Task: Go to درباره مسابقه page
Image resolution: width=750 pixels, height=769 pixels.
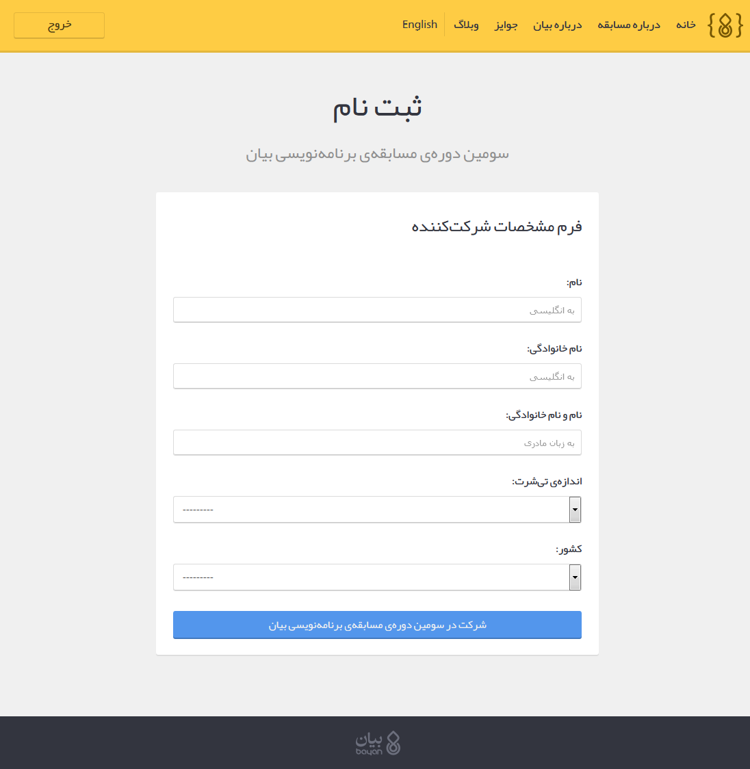Action: tap(628, 25)
